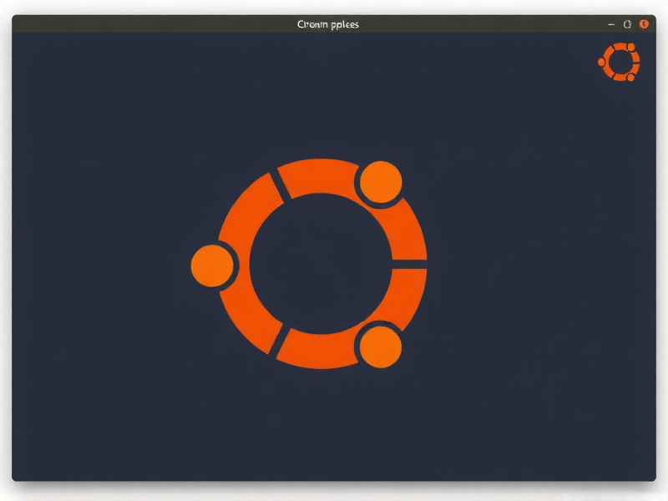Viewport: 668px width, 501px height.
Task: Click the left orange dot of the large Ubuntu logo
Action: click(x=212, y=266)
